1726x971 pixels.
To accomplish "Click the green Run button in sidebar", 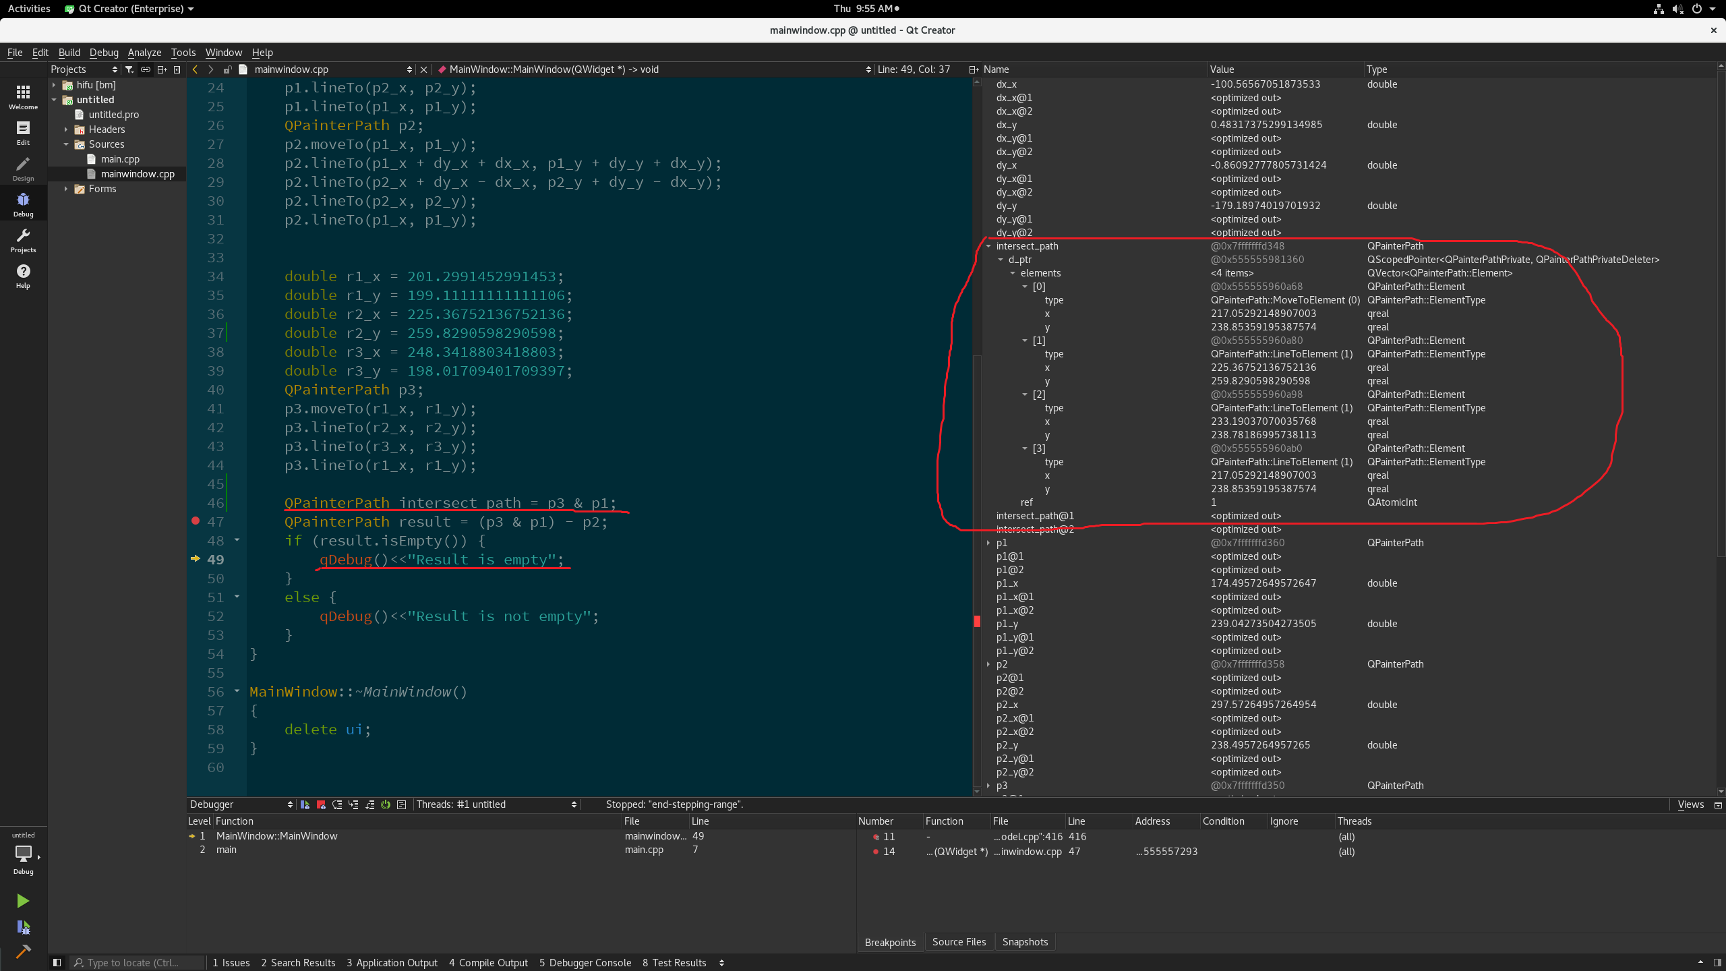I will pos(23,901).
